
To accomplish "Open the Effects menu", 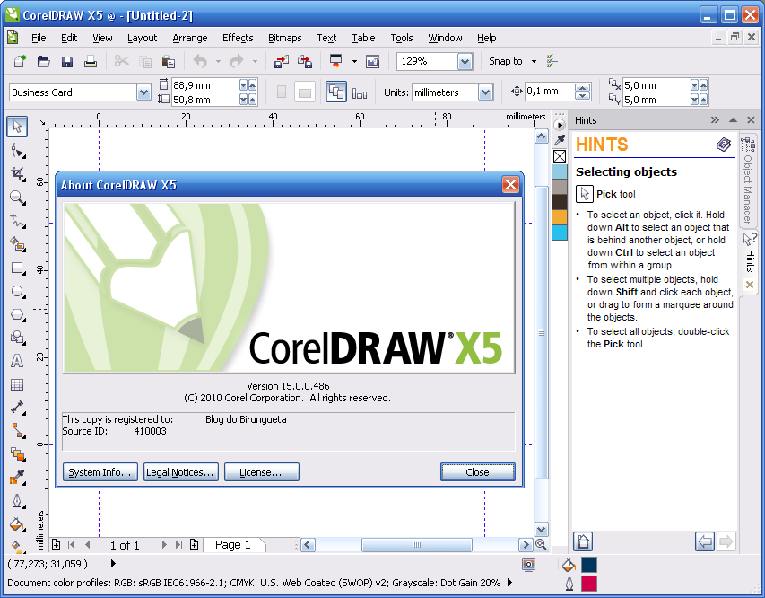I will point(238,38).
